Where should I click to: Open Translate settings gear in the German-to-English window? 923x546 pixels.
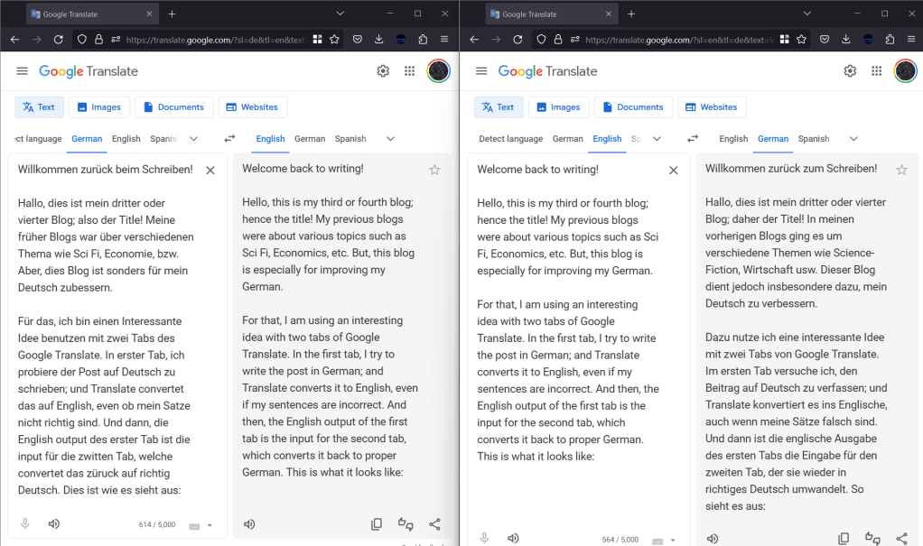click(x=383, y=71)
